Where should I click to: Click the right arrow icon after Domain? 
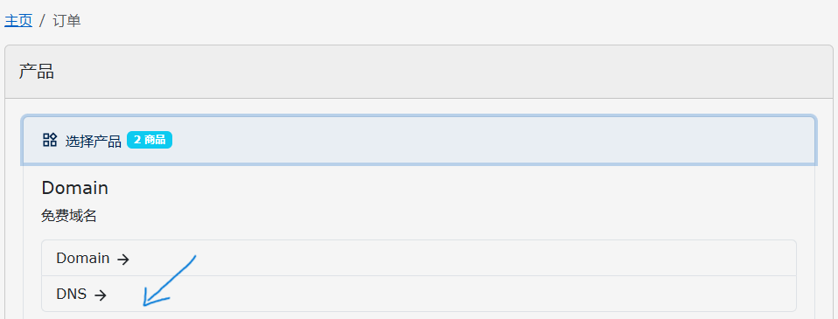[123, 260]
